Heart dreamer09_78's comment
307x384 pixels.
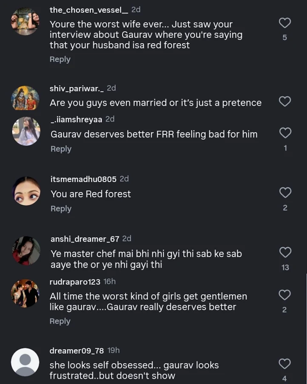284,364
